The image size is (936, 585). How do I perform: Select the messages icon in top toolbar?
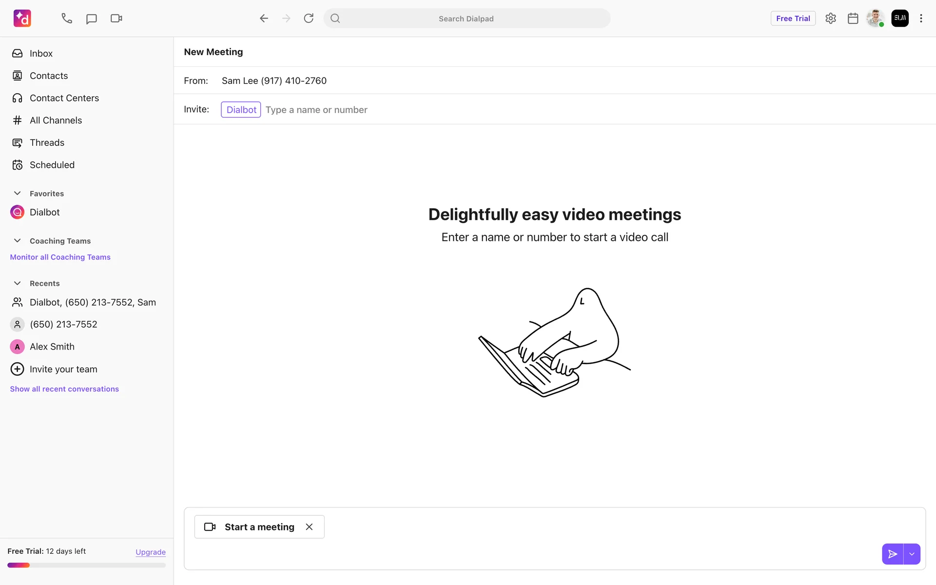pyautogui.click(x=91, y=18)
